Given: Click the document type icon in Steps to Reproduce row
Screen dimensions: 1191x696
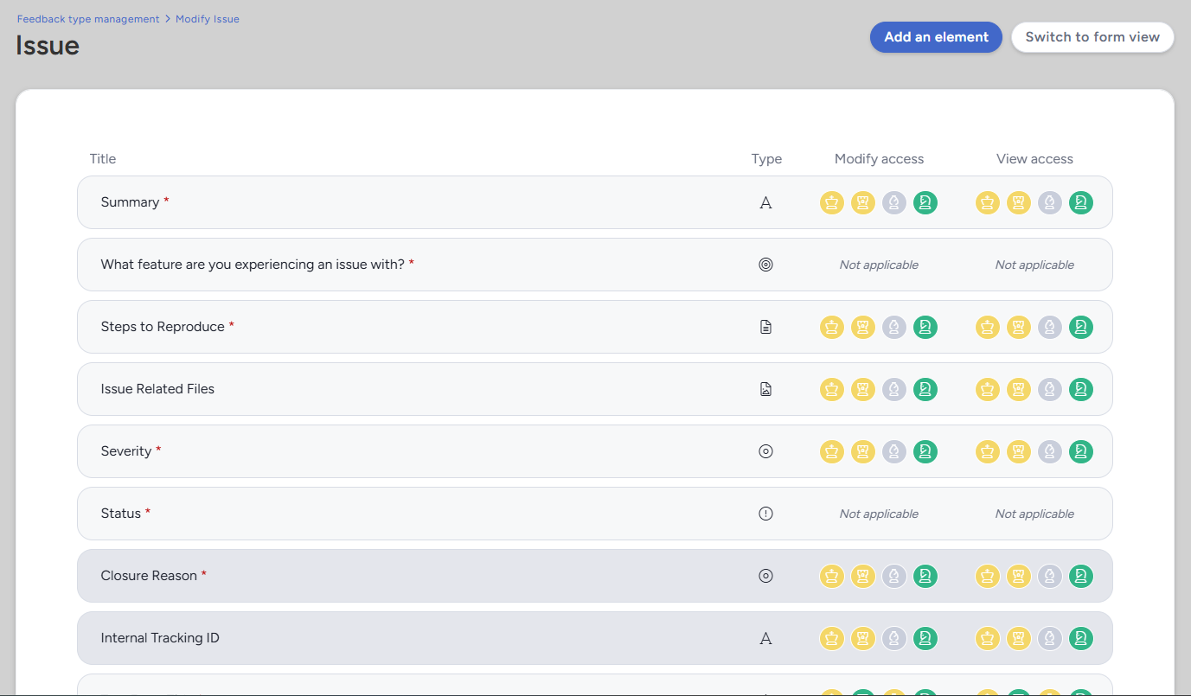Looking at the screenshot, I should click(765, 327).
